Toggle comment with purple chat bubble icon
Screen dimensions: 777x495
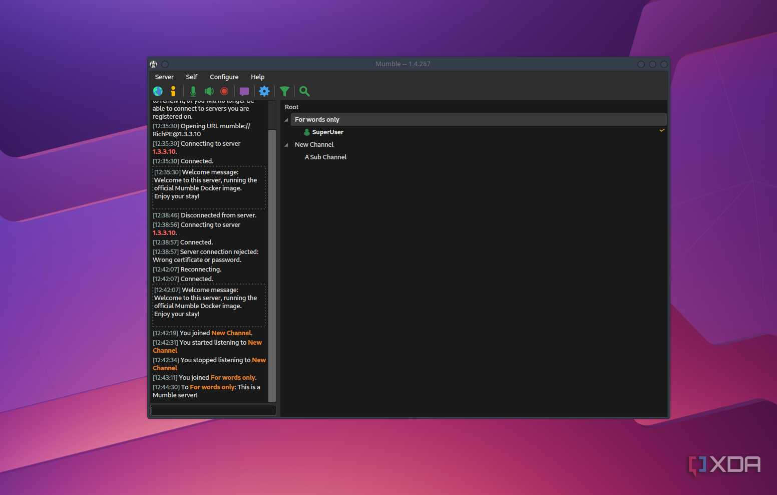coord(244,91)
